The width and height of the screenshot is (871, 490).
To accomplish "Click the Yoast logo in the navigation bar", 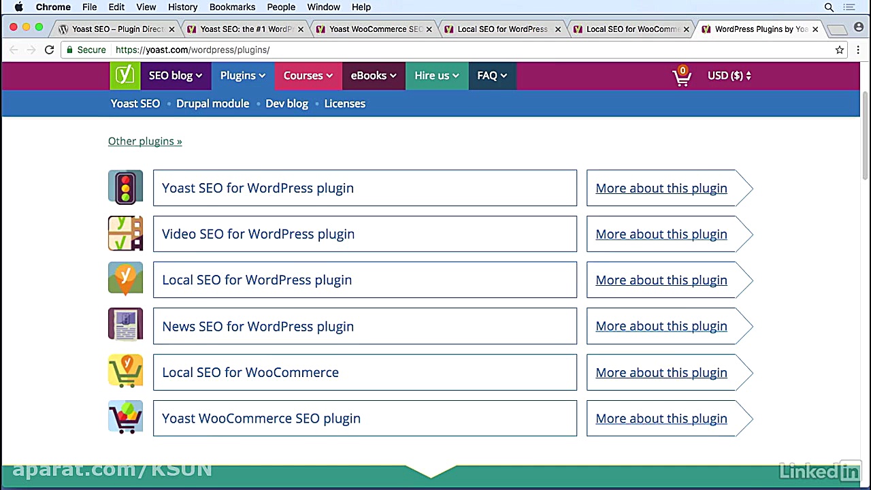I will tap(125, 76).
